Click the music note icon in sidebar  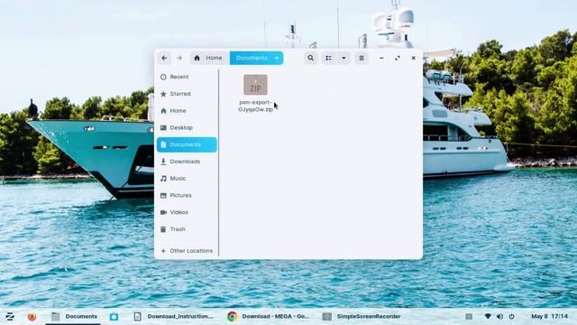163,179
